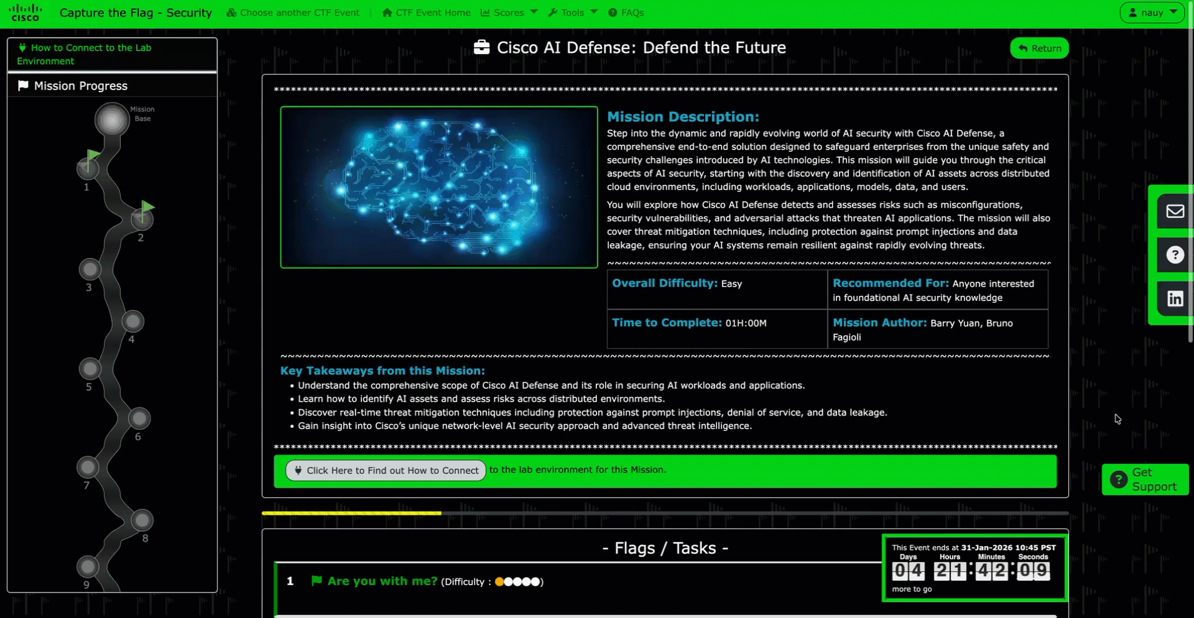
Task: Select mission progress node 9
Action: (88, 566)
